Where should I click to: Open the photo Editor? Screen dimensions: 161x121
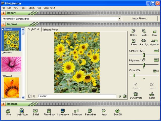pyautogui.click(x=152, y=95)
